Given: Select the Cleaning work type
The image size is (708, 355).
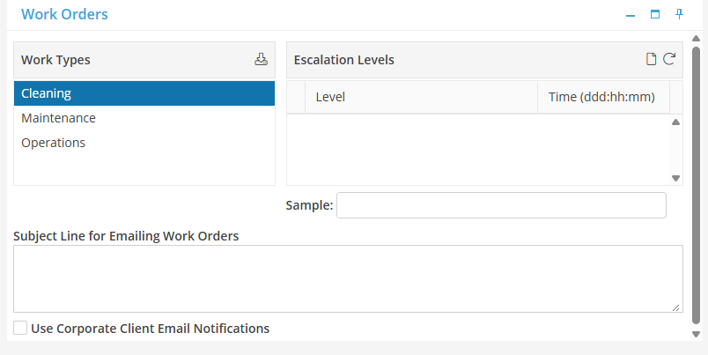Looking at the screenshot, I should 144,93.
